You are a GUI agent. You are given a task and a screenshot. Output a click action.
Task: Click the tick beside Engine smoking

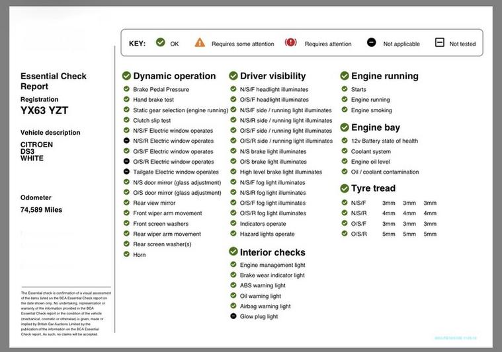(345, 110)
